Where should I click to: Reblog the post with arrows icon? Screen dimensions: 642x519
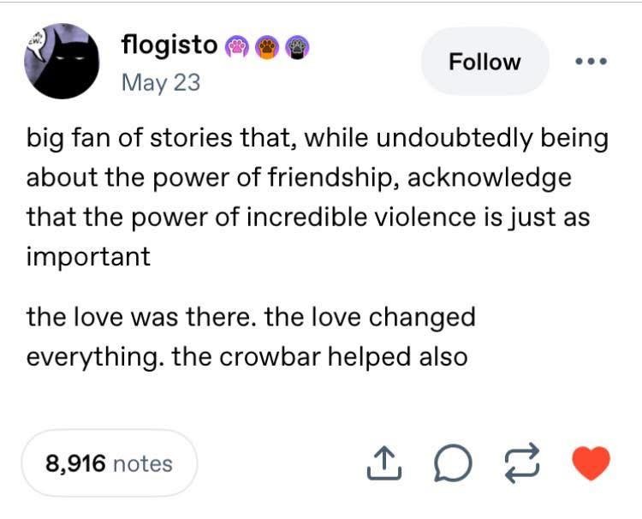pos(521,462)
